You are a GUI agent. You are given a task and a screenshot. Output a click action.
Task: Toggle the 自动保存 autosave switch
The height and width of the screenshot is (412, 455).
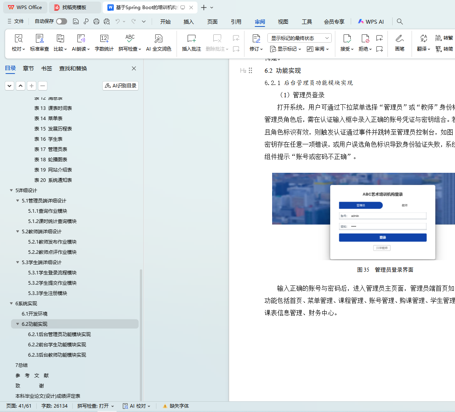click(x=61, y=21)
